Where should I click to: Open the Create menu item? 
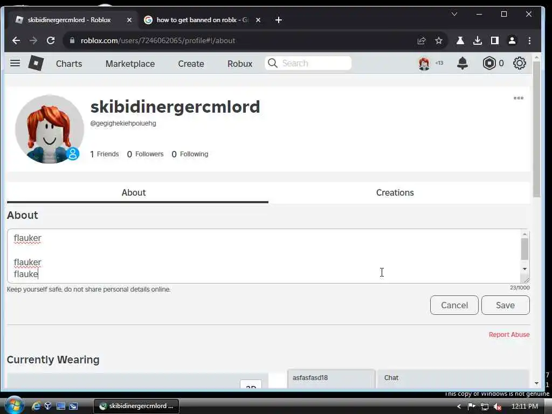coord(191,64)
